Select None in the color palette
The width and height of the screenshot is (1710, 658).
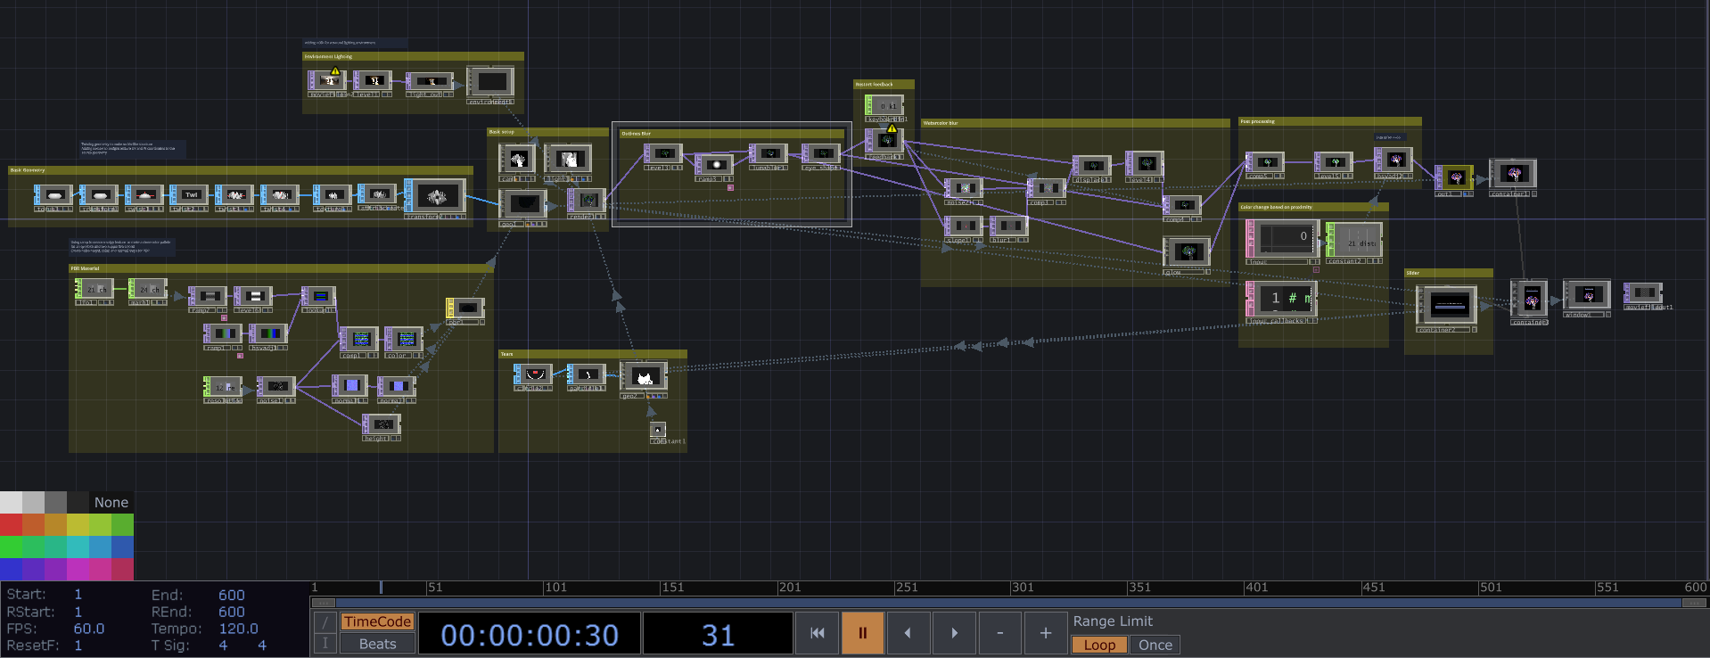click(111, 502)
